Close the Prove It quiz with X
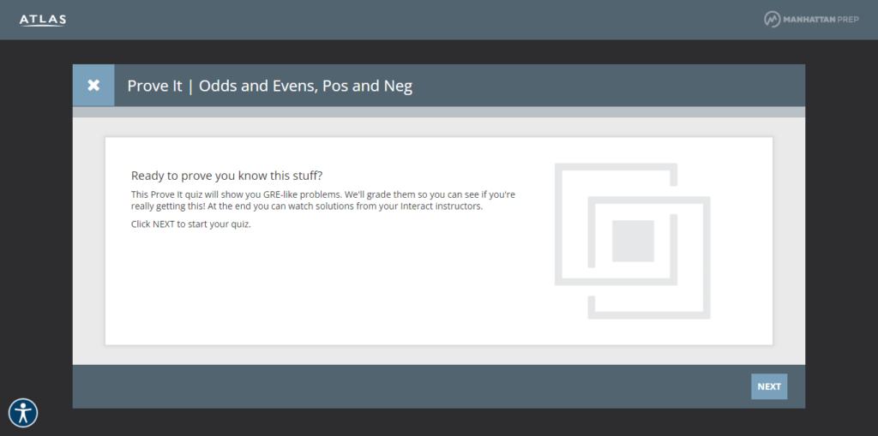Image resolution: width=878 pixels, height=436 pixels. (x=93, y=86)
